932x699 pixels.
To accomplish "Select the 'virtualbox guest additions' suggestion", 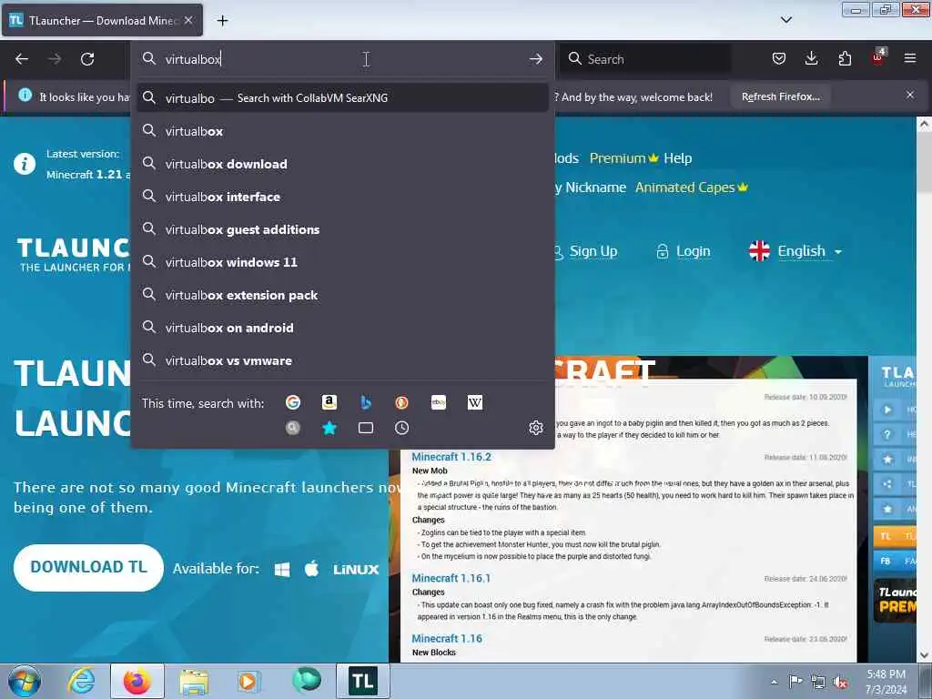I will point(342,229).
